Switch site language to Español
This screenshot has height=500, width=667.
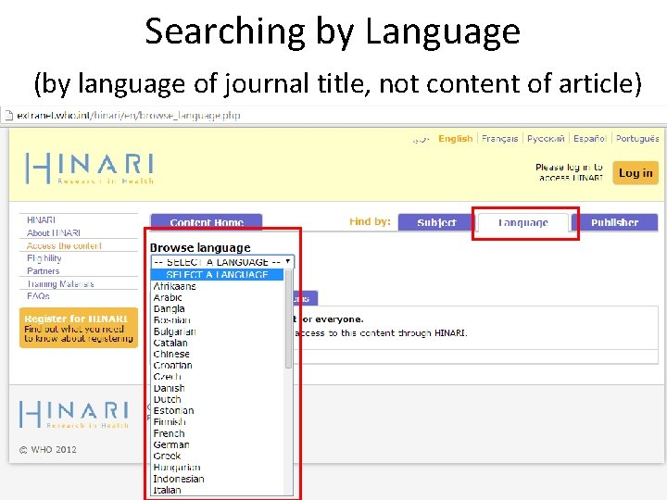tap(589, 139)
